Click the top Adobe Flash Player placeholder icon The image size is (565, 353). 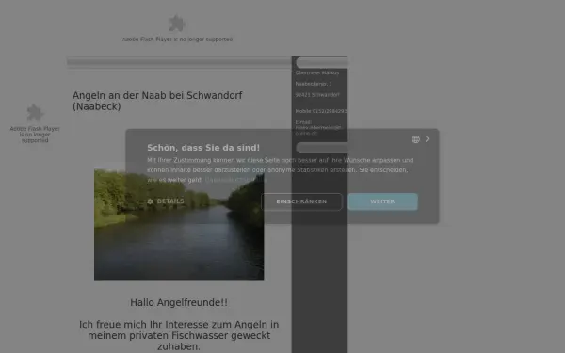177,24
